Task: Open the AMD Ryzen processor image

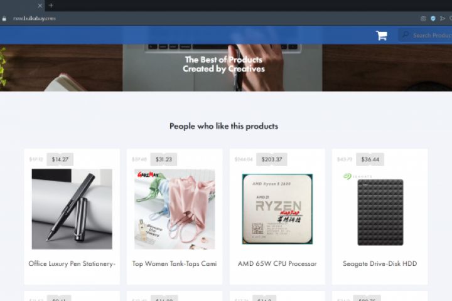Action: tap(277, 209)
